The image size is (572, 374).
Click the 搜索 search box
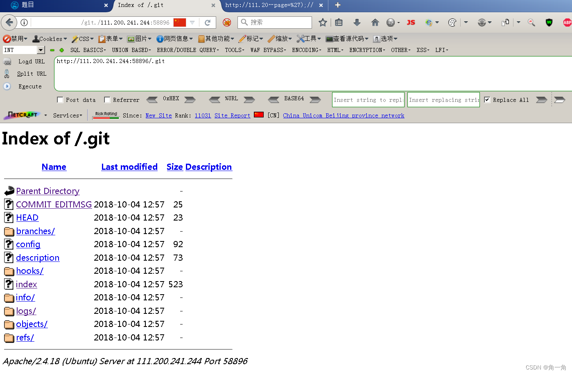pyautogui.click(x=275, y=23)
